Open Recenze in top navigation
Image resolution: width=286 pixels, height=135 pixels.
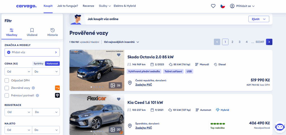[89, 6]
